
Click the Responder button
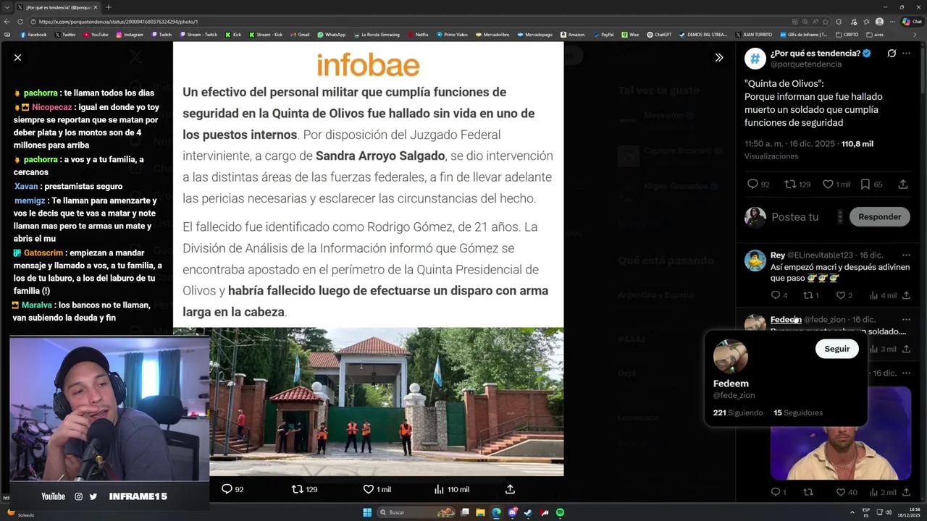click(879, 216)
